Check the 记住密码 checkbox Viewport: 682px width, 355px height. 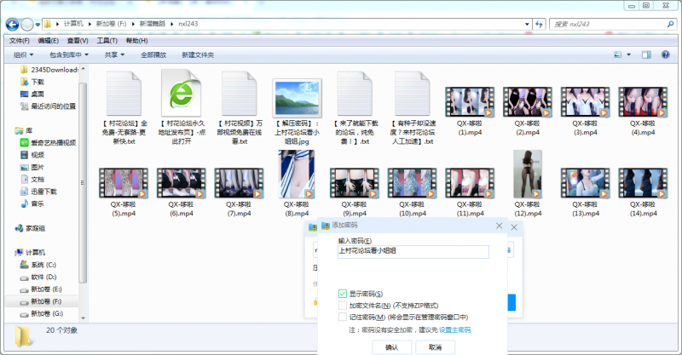(343, 317)
